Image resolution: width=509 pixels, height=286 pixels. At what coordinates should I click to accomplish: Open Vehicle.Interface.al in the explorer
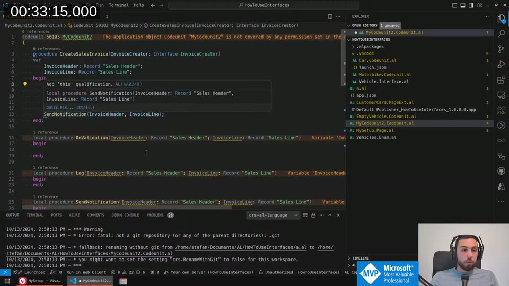[x=383, y=82]
